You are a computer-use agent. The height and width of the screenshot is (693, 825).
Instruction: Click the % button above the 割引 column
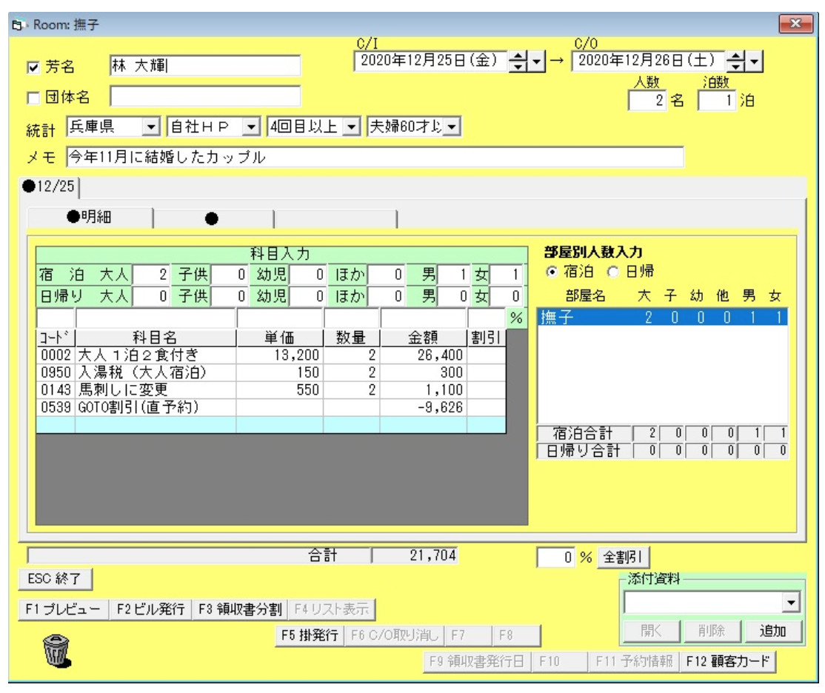point(516,317)
